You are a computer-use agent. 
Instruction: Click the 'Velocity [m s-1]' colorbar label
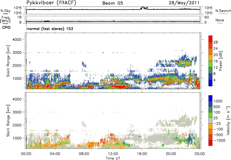click(x=228, y=120)
